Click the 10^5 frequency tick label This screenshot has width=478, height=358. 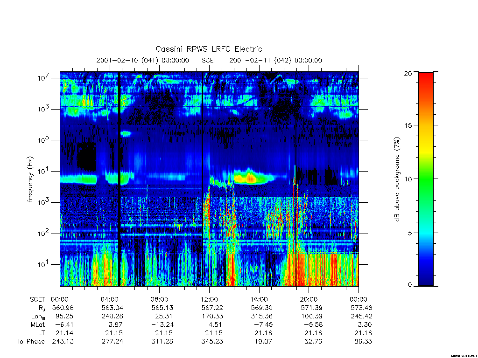click(x=44, y=140)
